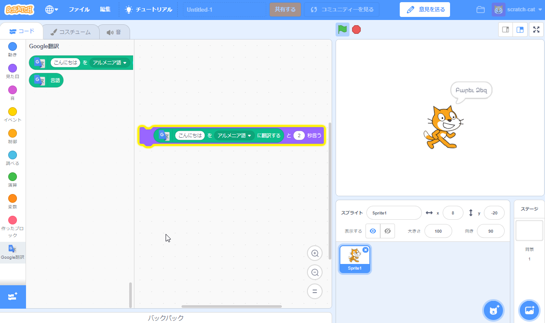This screenshot has width=545, height=323.
Task: Click the choose a sprite button
Action: [x=493, y=310]
